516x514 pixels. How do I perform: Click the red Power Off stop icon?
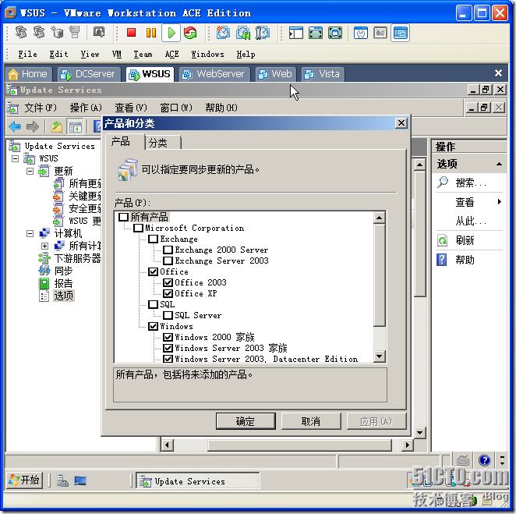131,33
